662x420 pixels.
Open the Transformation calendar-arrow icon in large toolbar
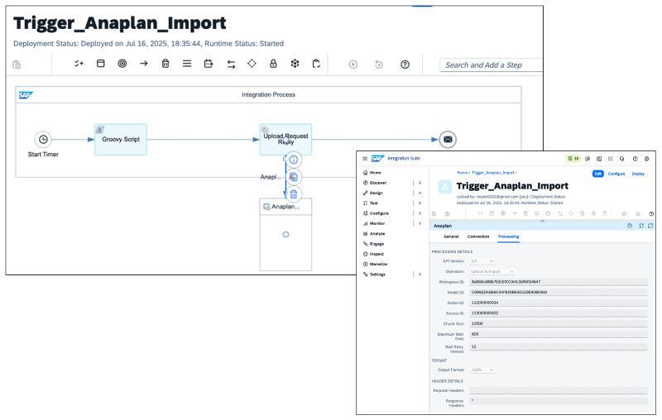pyautogui.click(x=209, y=64)
